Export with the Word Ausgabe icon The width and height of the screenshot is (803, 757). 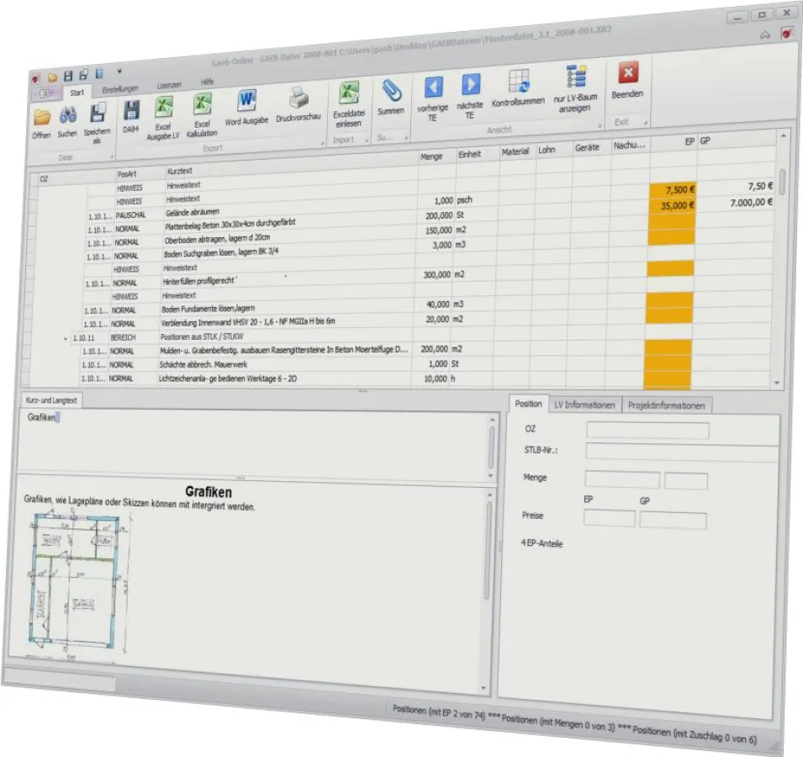click(x=247, y=101)
